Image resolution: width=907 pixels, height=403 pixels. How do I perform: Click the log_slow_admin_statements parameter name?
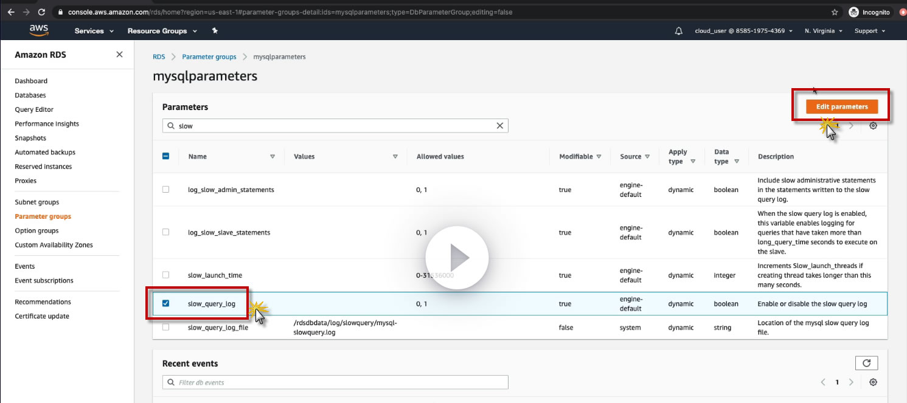click(231, 190)
